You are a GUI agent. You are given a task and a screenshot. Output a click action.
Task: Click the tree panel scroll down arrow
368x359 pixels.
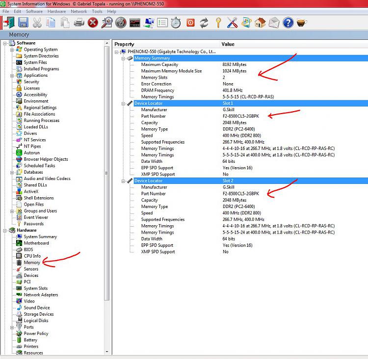(x=107, y=352)
